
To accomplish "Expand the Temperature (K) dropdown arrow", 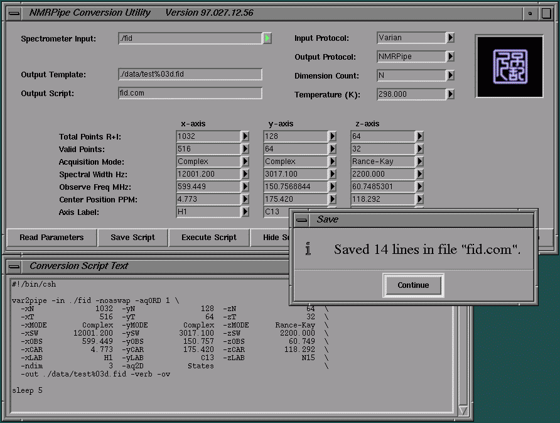I will coord(450,94).
